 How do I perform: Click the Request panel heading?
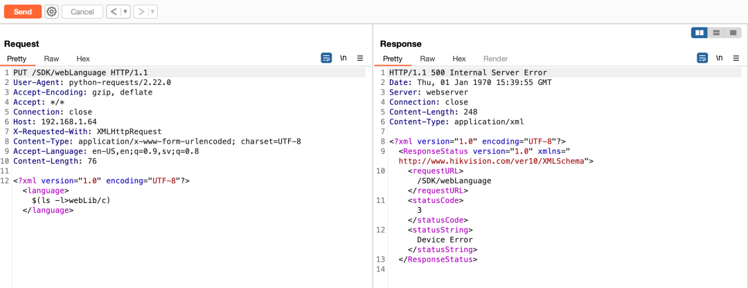(20, 44)
